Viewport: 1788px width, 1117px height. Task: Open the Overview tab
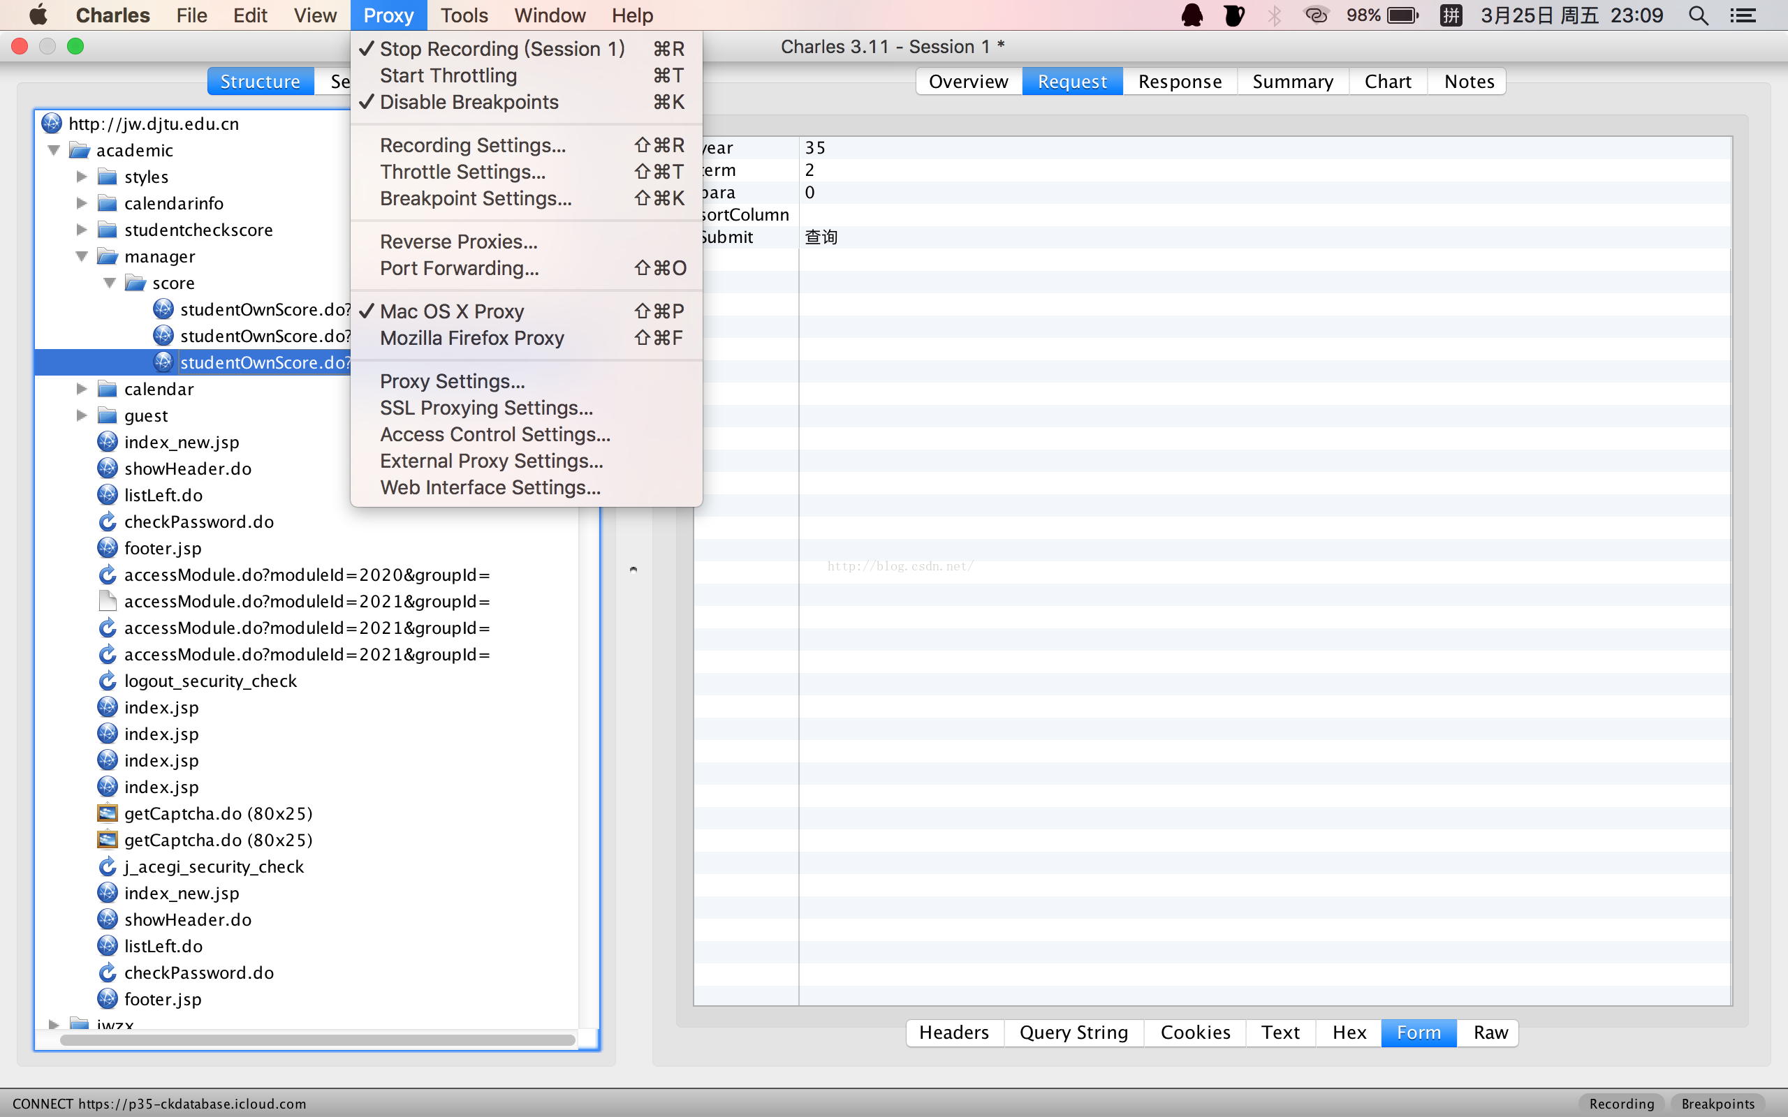(x=969, y=81)
